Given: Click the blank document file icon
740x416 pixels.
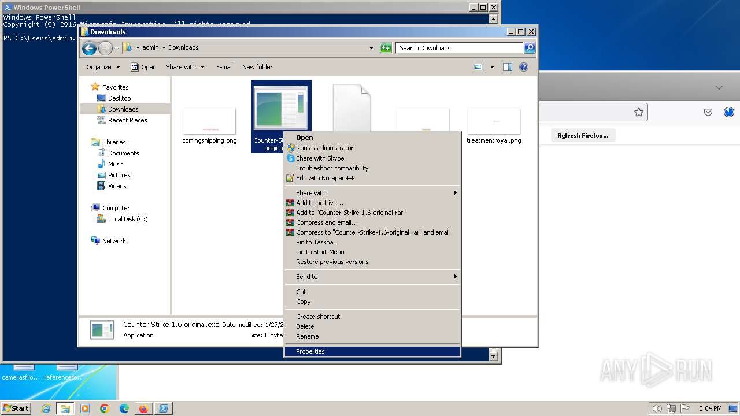Looking at the screenshot, I should click(x=351, y=107).
